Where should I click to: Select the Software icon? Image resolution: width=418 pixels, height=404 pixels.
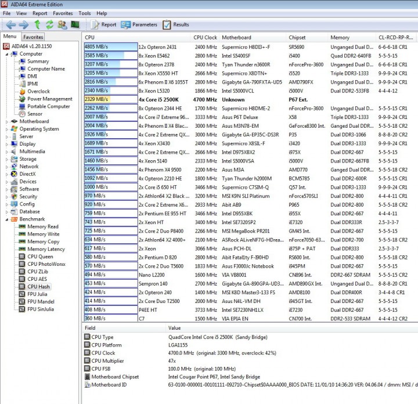pyautogui.click(x=14, y=189)
